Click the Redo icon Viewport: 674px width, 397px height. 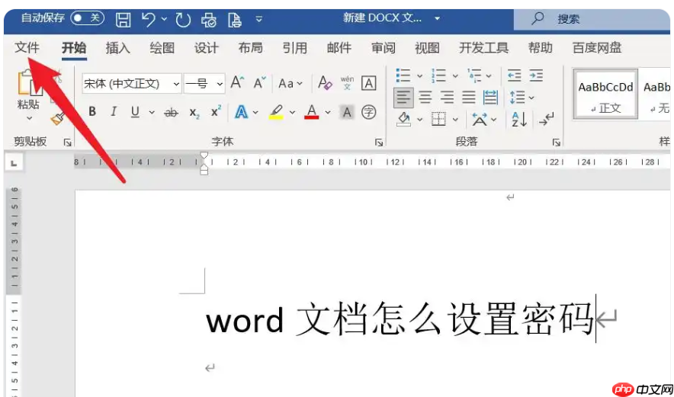[x=183, y=20]
